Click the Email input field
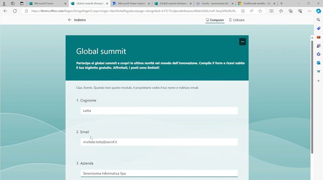This screenshot has width=323, height=180. (x=159, y=142)
